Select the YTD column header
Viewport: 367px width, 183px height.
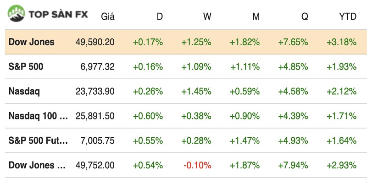[x=347, y=17]
